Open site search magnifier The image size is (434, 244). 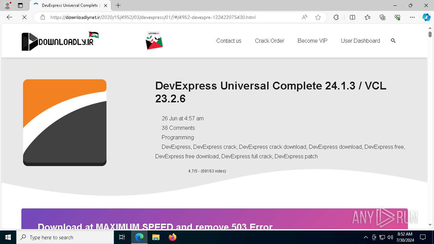pos(393,41)
